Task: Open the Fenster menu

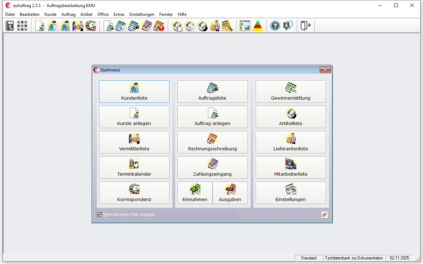Action: click(x=166, y=14)
